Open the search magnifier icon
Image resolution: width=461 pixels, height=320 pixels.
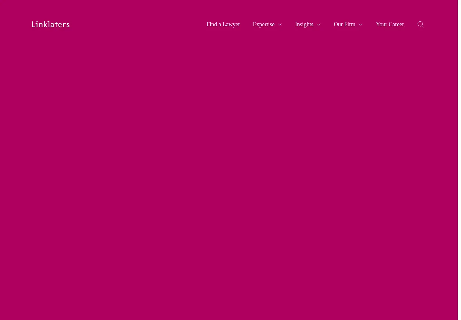click(420, 24)
